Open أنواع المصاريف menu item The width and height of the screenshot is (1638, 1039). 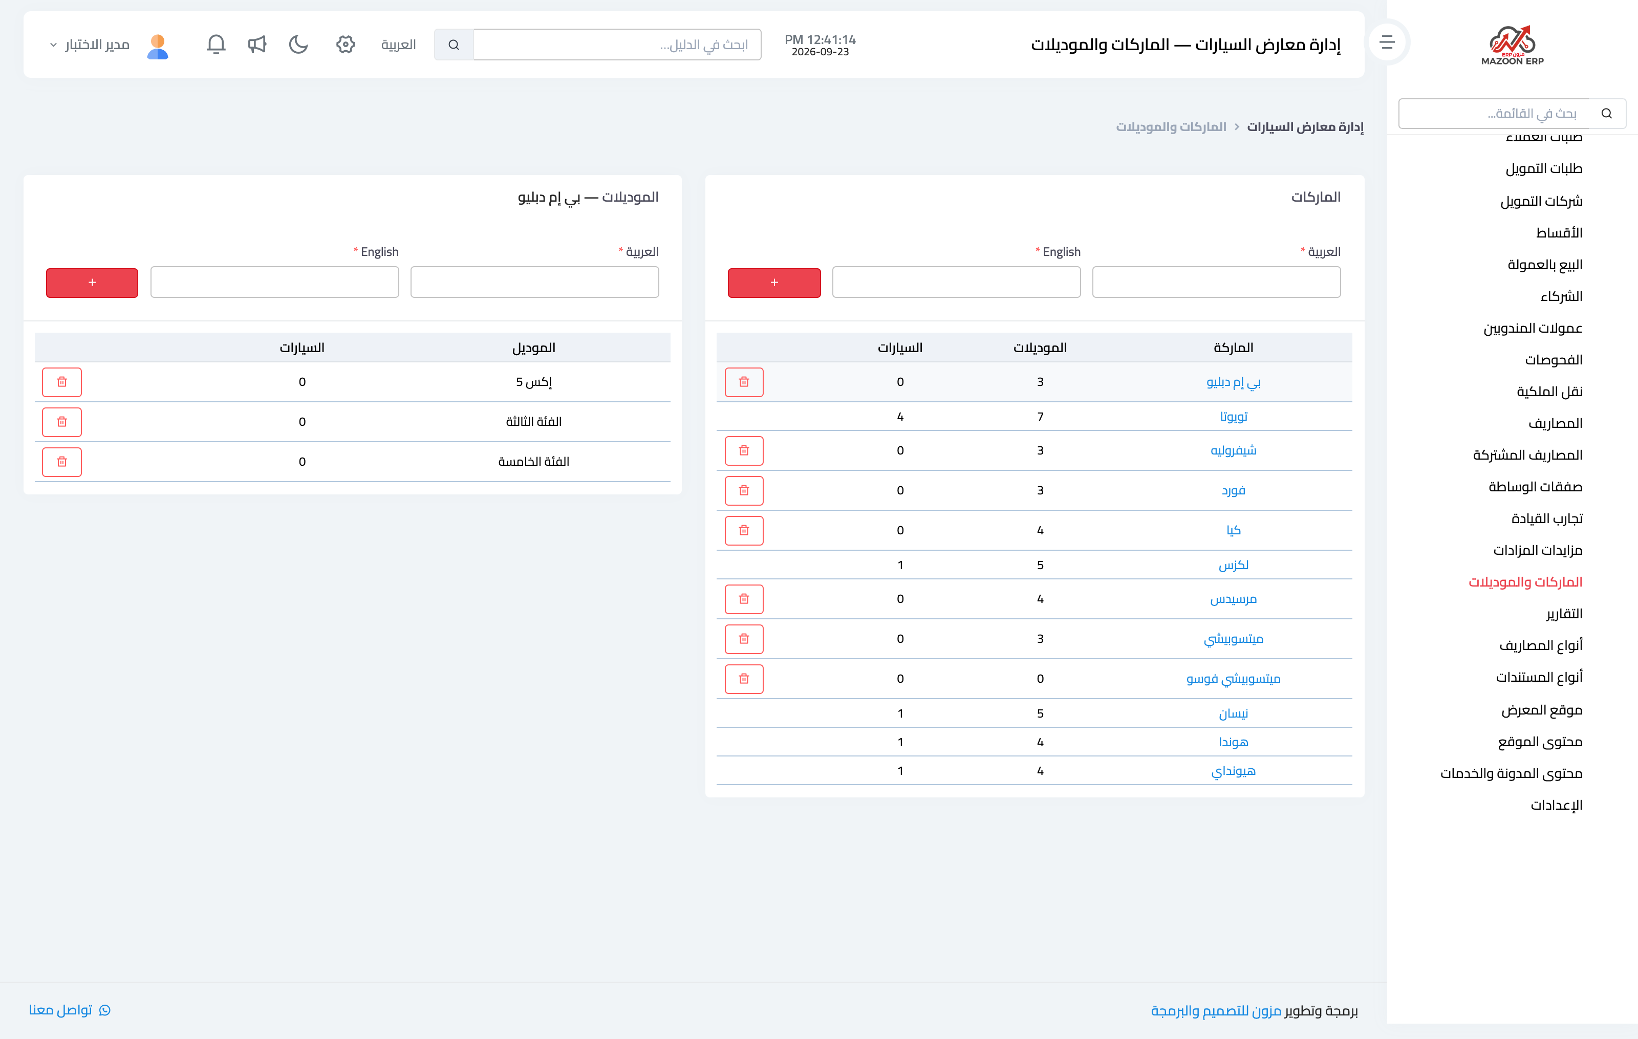pos(1541,645)
